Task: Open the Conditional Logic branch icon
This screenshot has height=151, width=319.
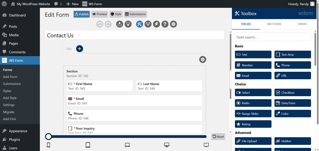Action: [x=148, y=24]
